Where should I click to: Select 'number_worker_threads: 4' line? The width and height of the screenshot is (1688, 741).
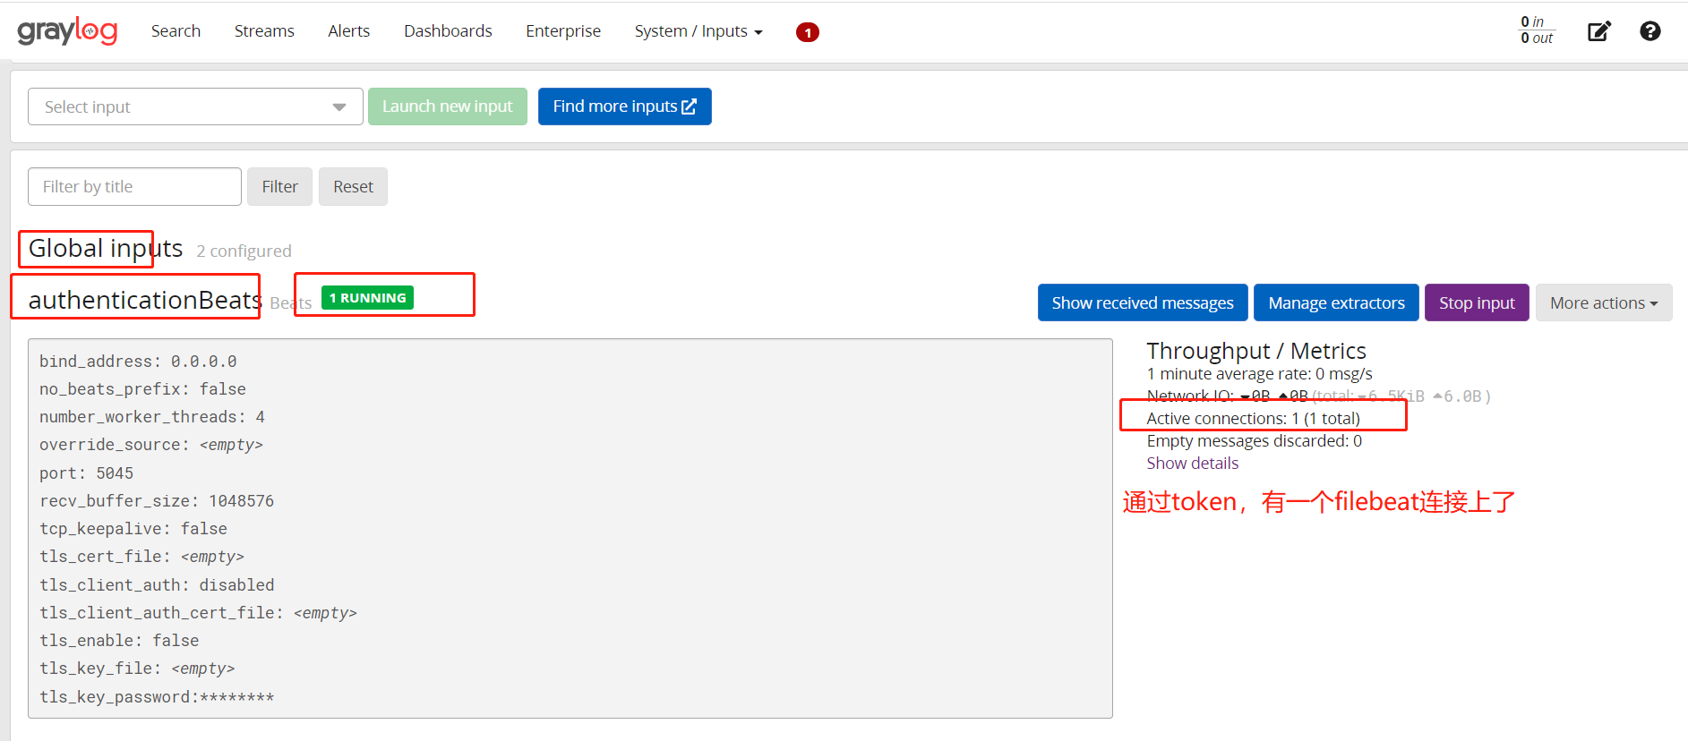pyautogui.click(x=152, y=416)
